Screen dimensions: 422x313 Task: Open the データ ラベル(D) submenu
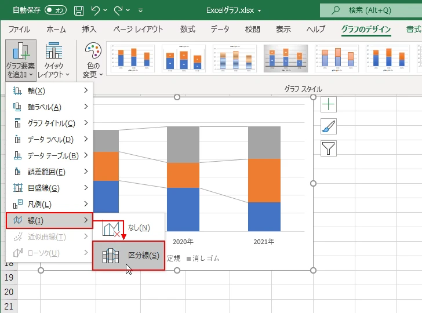(49, 140)
